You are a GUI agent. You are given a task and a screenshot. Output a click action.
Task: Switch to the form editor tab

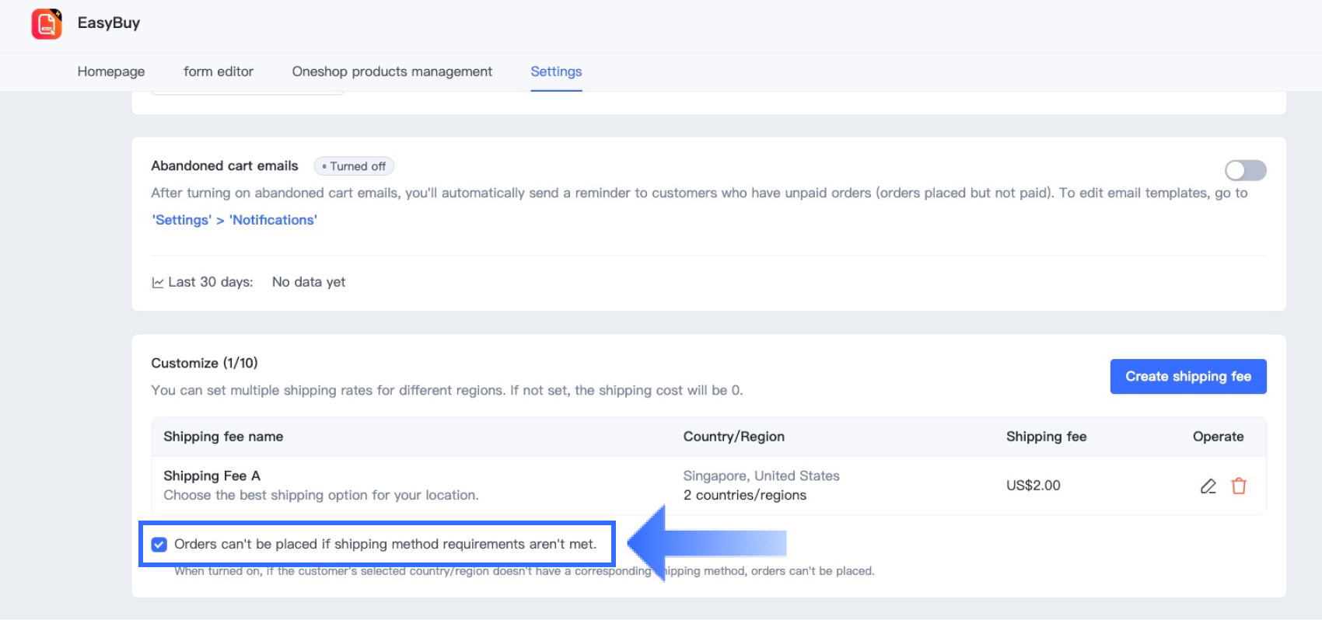[219, 71]
